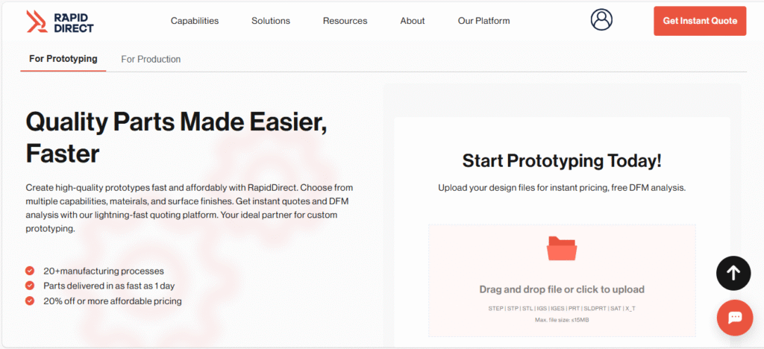Open the Capabilities menu
The image size is (764, 349).
click(195, 21)
